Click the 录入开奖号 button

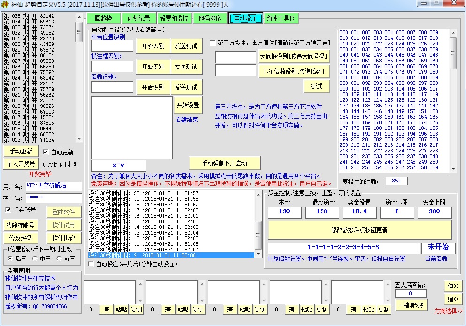21,164
